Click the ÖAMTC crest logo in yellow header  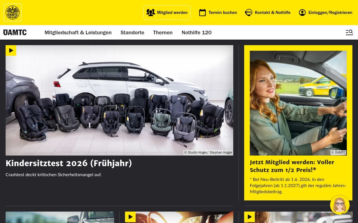tap(13, 13)
